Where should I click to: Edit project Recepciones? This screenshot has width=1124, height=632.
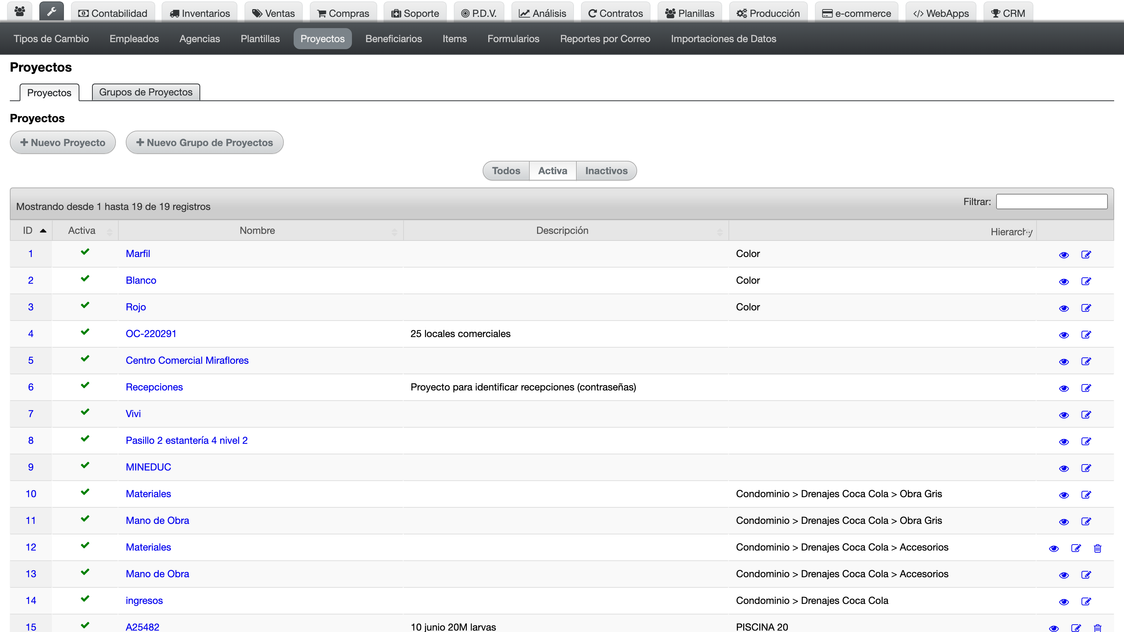pos(1086,388)
